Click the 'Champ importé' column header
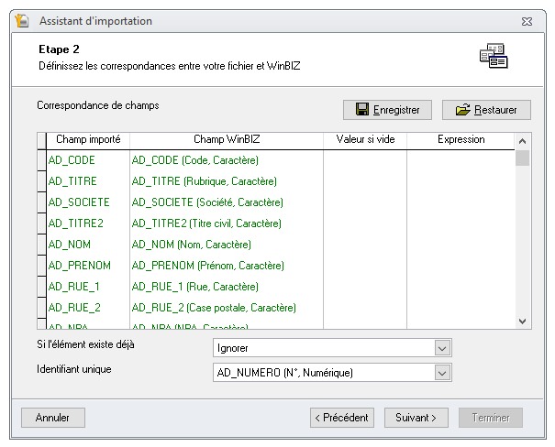Viewport: 555px width, 447px height. (x=87, y=140)
